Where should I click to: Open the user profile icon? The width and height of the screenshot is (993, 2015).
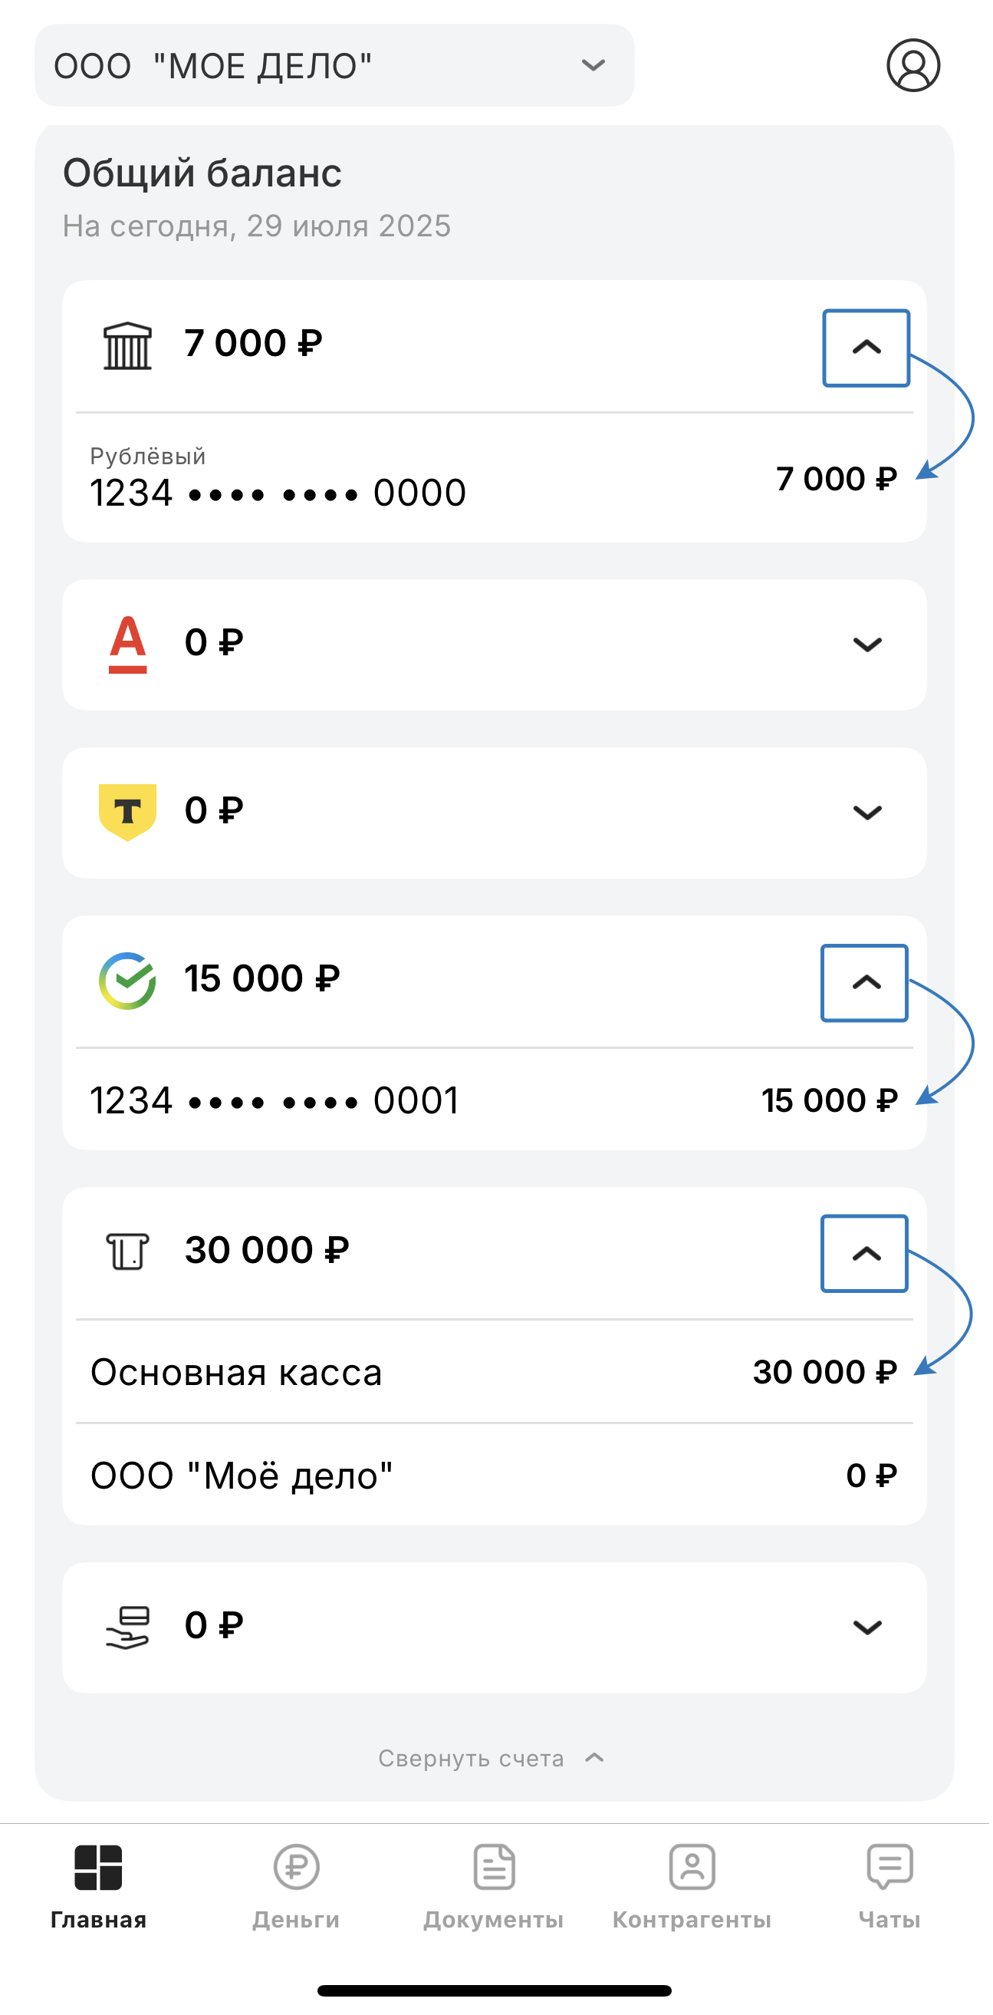(x=913, y=66)
